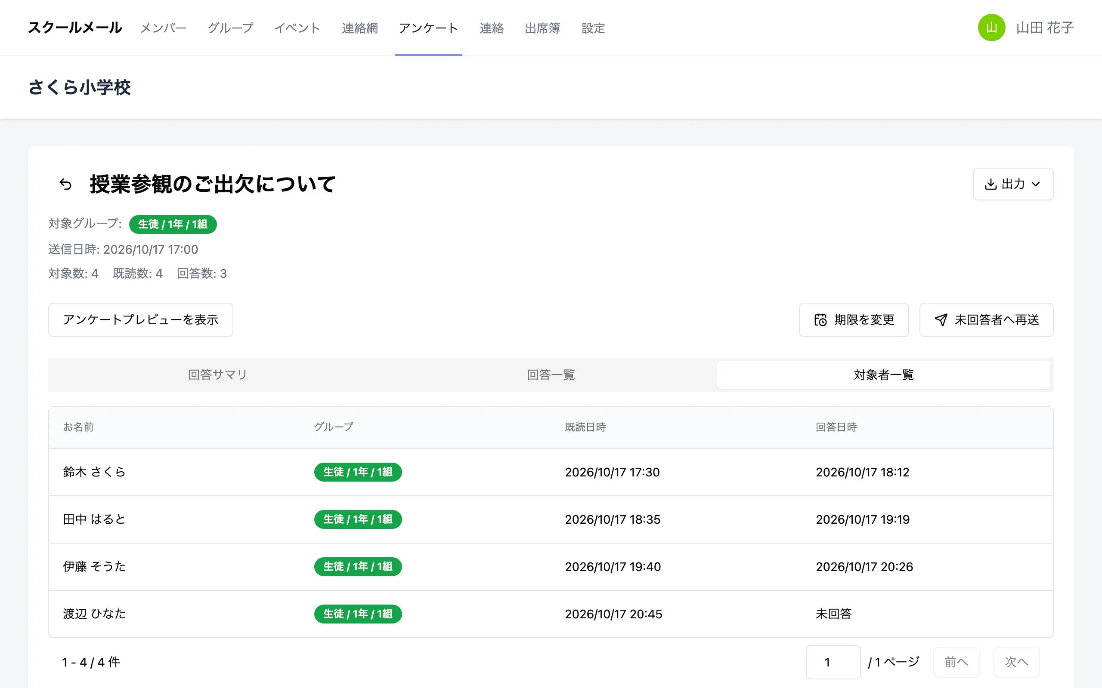The width and height of the screenshot is (1102, 688).
Task: Show the アンケートプレビューを表示 preview
Action: 141,320
